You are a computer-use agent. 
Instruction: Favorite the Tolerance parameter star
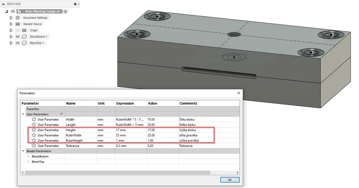click(x=34, y=146)
